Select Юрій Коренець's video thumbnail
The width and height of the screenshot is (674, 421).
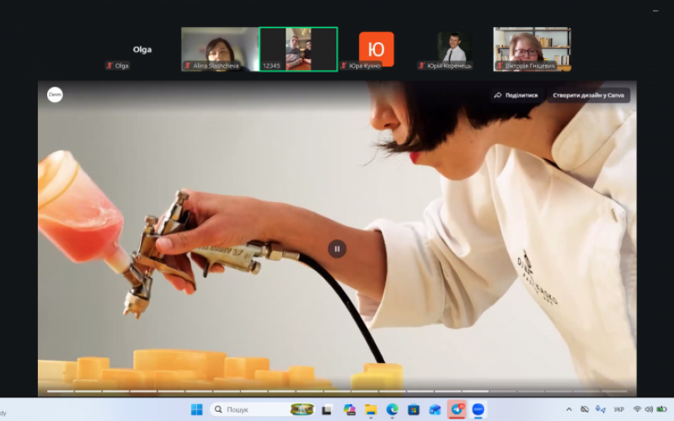point(454,48)
